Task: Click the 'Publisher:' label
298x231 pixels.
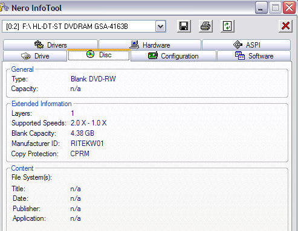Action: pyautogui.click(x=27, y=209)
